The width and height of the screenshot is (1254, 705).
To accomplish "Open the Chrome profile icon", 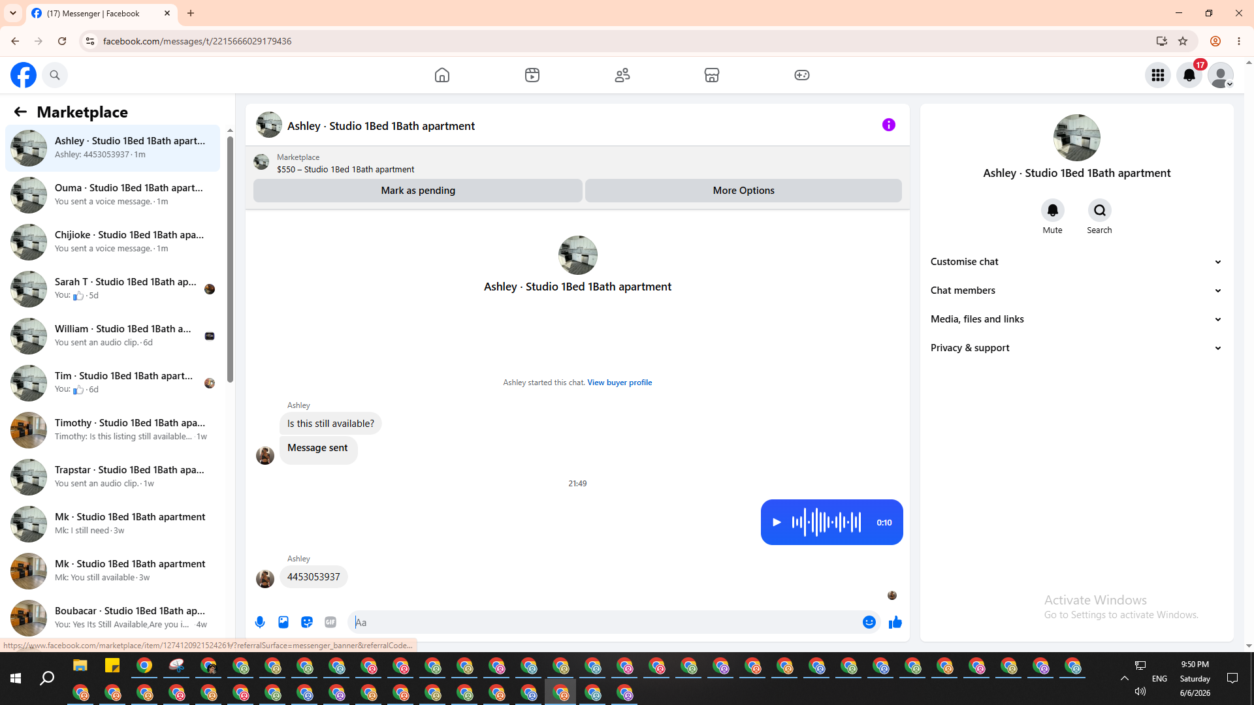I will tap(1215, 41).
